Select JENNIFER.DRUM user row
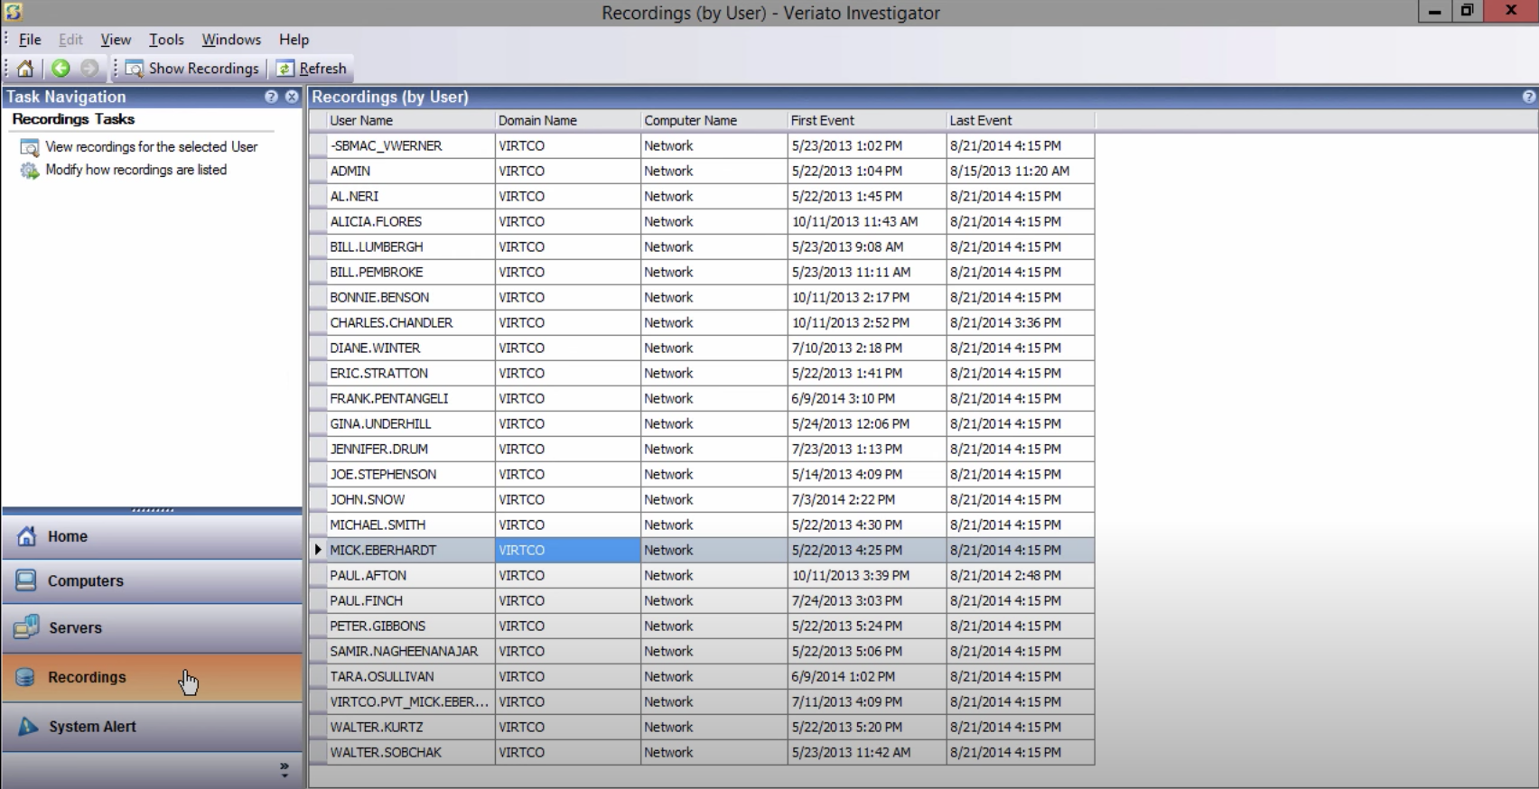Image resolution: width=1539 pixels, height=789 pixels. (702, 449)
